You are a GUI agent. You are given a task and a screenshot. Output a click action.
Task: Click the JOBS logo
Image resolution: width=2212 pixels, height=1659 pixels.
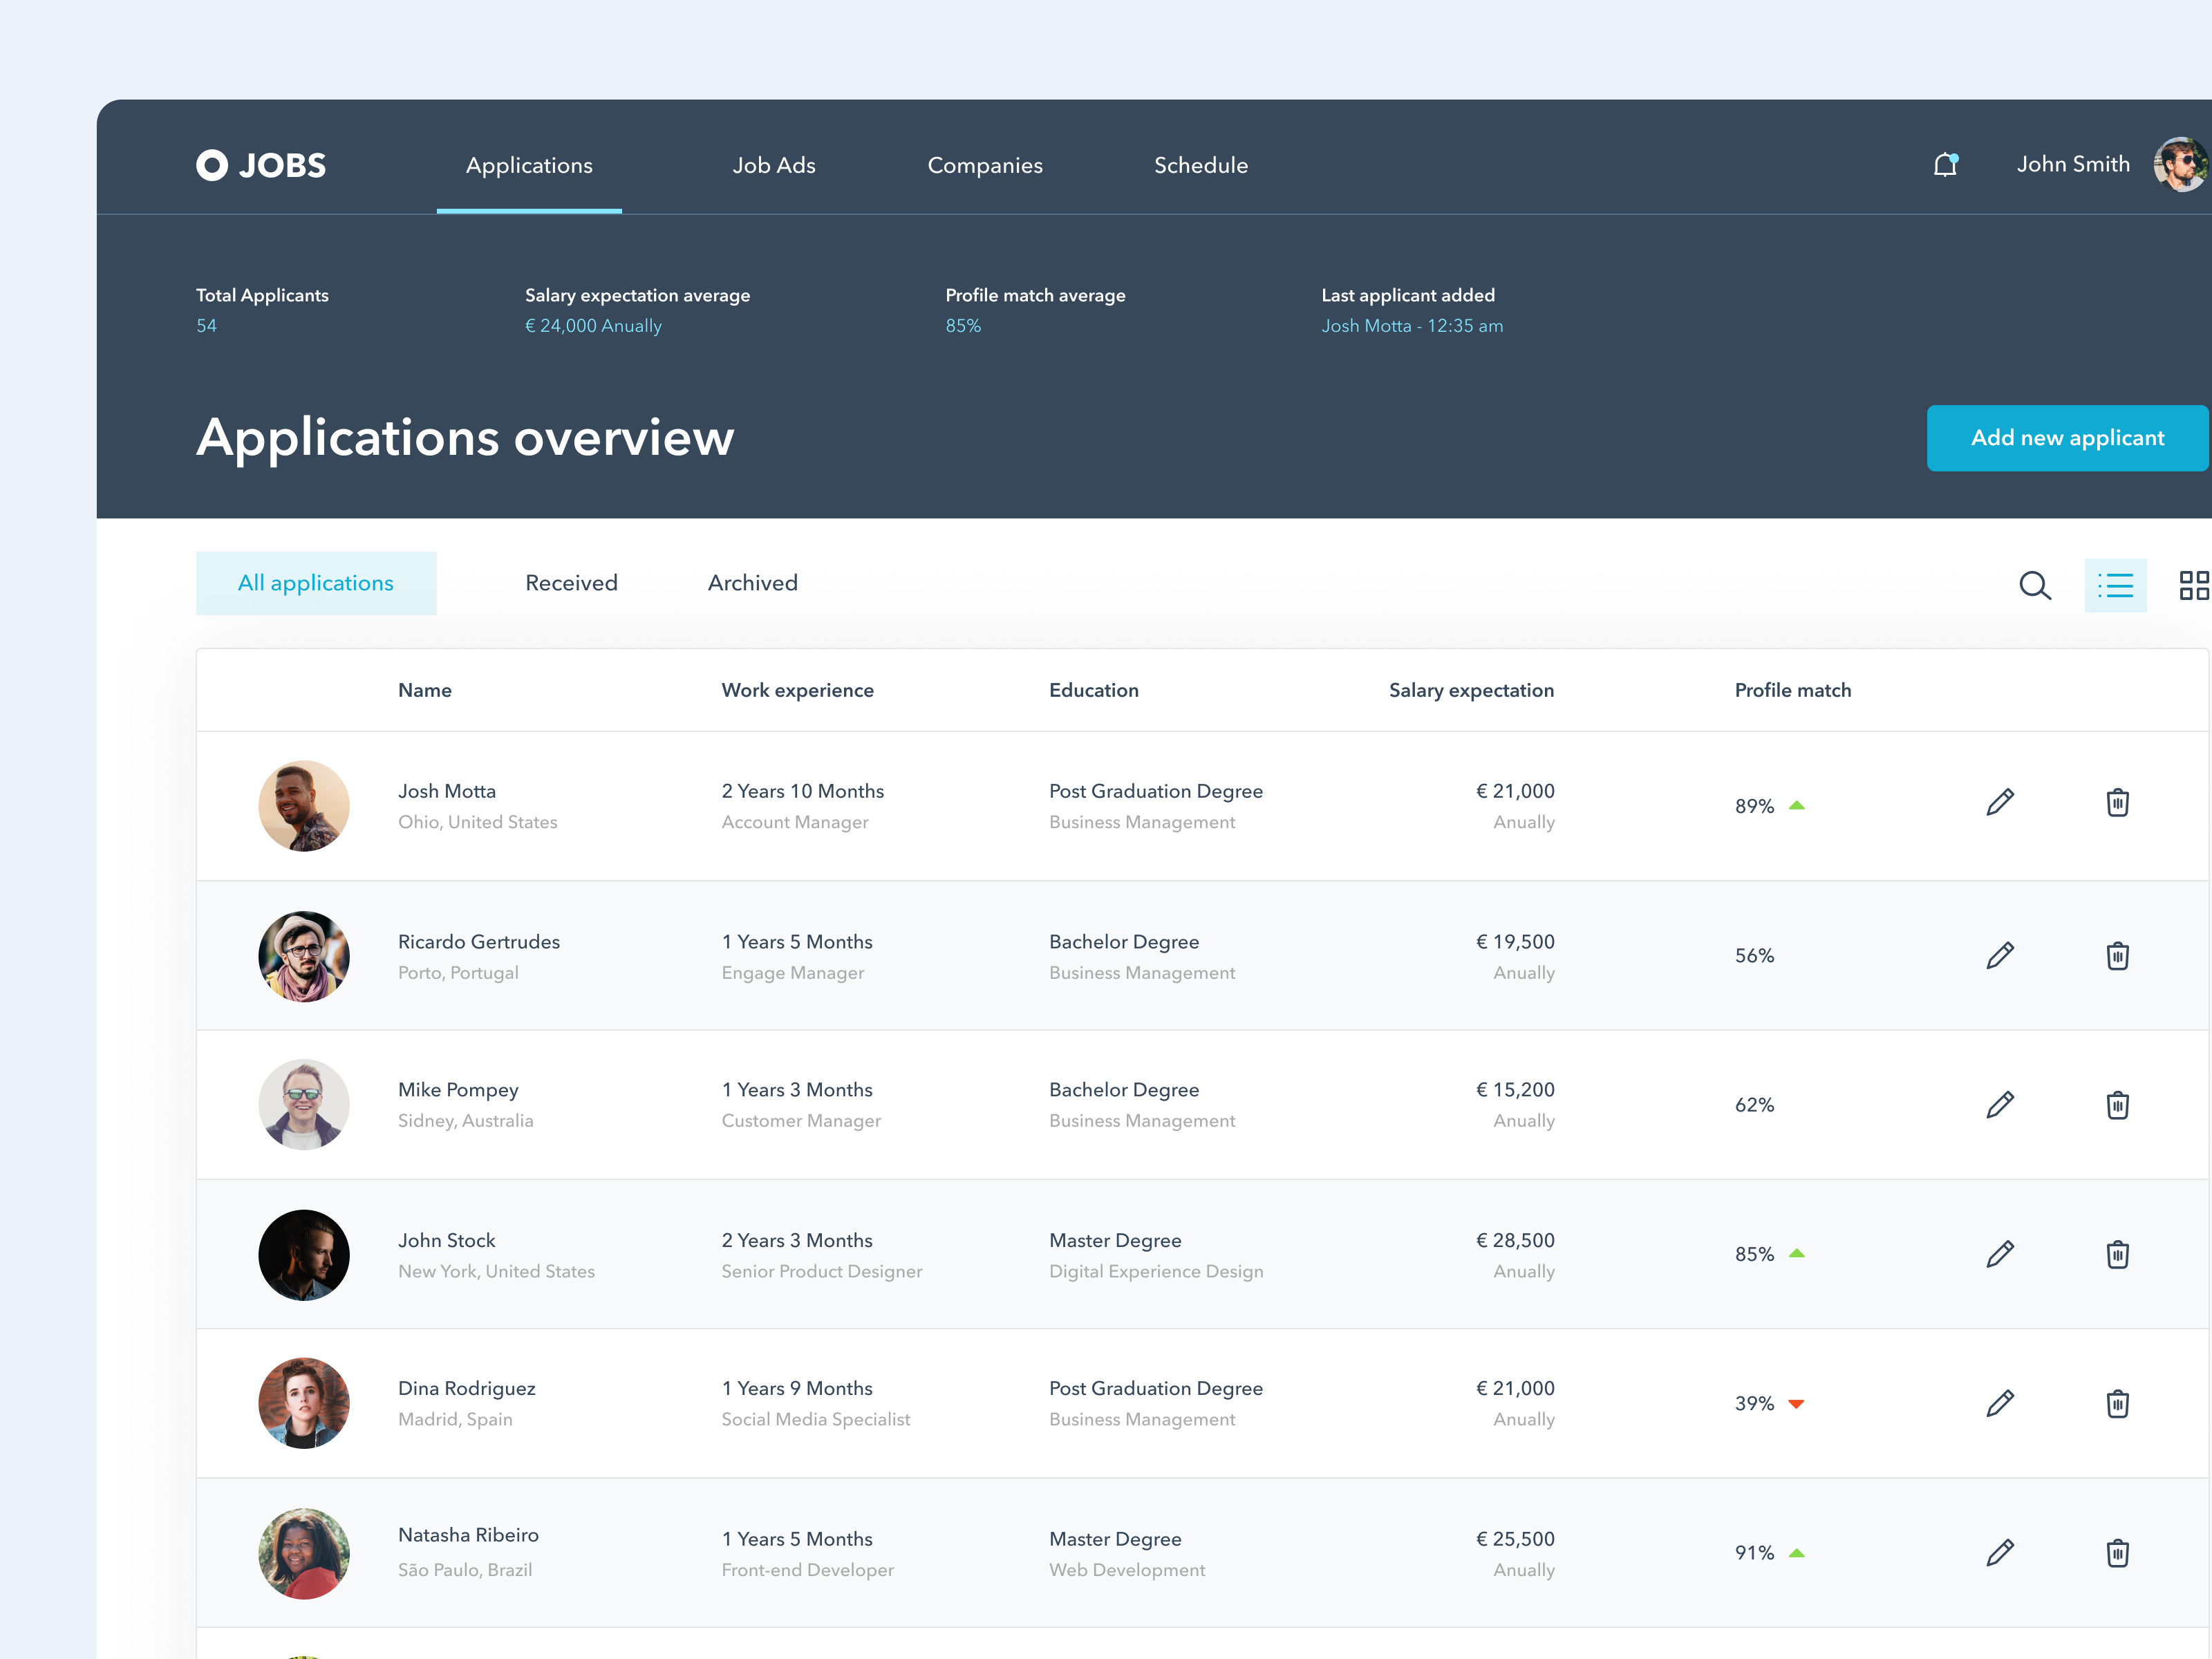tap(261, 165)
